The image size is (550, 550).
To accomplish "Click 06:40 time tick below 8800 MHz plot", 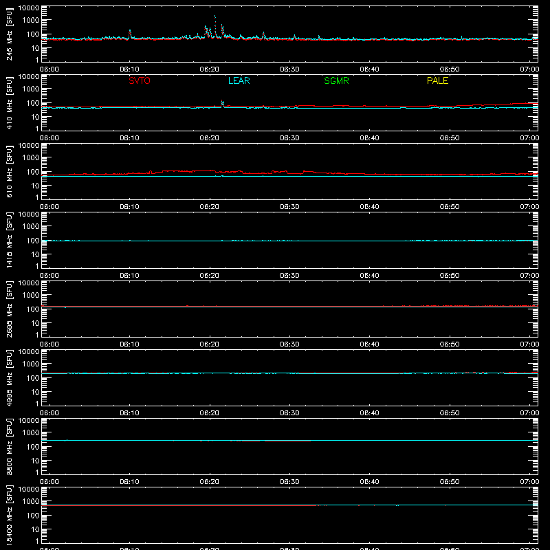I will point(369,482).
